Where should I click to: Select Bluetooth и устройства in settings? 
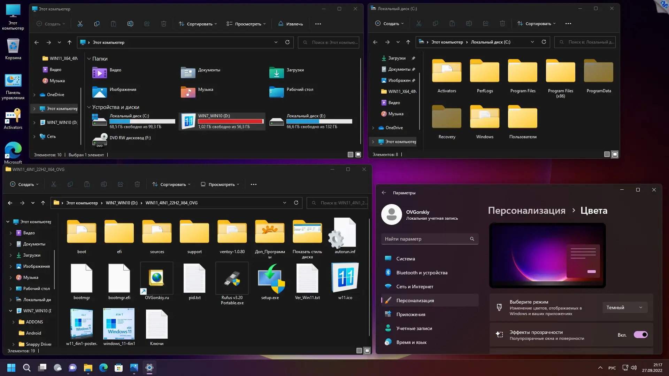(x=422, y=273)
